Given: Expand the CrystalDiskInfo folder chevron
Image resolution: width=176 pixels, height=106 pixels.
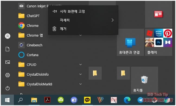Looking at the screenshot, I should pos(81,74).
